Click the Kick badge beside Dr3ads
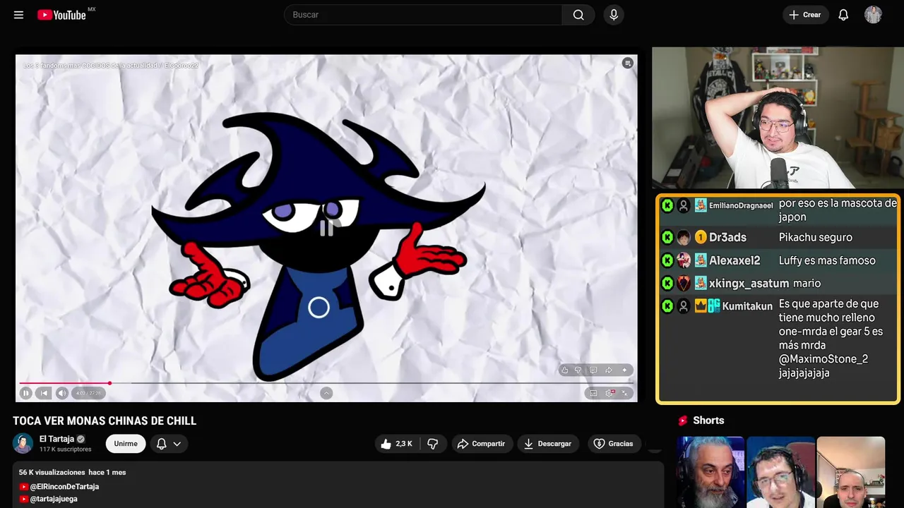Viewport: 904px width, 508px height. tap(667, 238)
